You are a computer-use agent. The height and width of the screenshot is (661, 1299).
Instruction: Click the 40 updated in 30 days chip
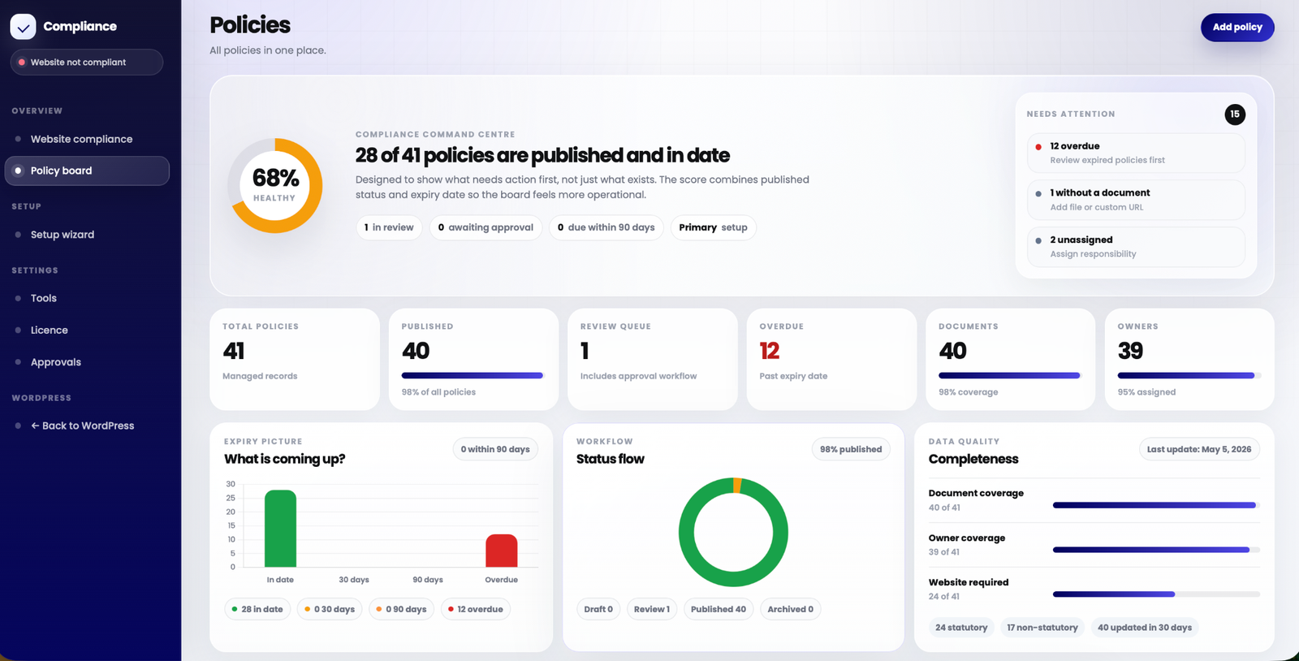pyautogui.click(x=1145, y=628)
